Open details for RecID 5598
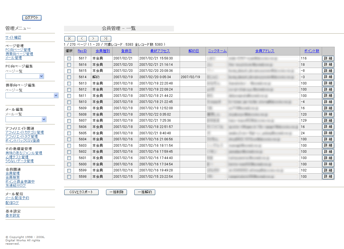 [328, 177]
